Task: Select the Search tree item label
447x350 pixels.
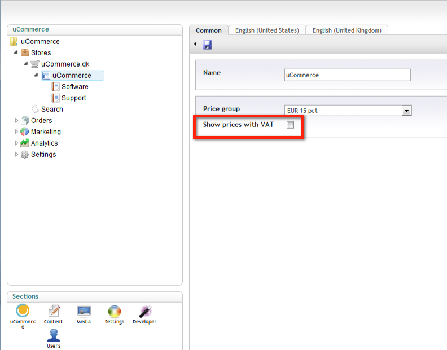Action: (52, 110)
